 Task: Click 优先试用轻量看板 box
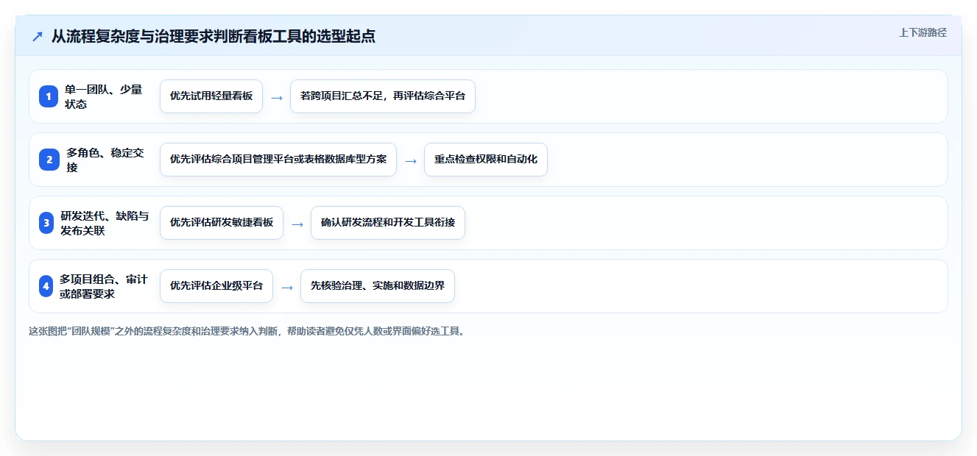211,96
